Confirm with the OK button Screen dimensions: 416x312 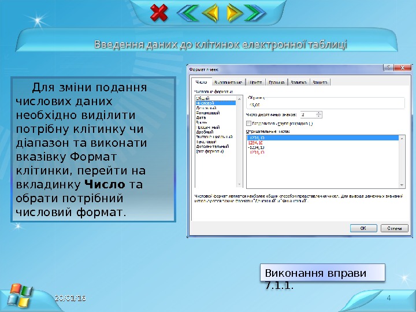pyautogui.click(x=363, y=228)
